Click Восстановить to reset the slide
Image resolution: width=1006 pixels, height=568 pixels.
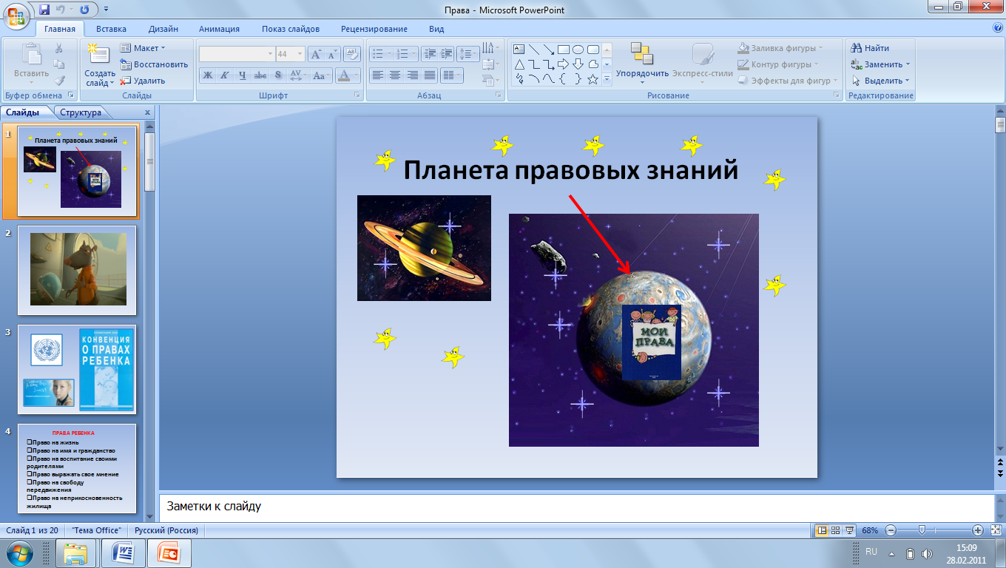pos(154,64)
